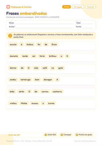Click the word chip 'atrás'
Image resolution: width=102 pixels, height=145 pixels.
coord(22,92)
